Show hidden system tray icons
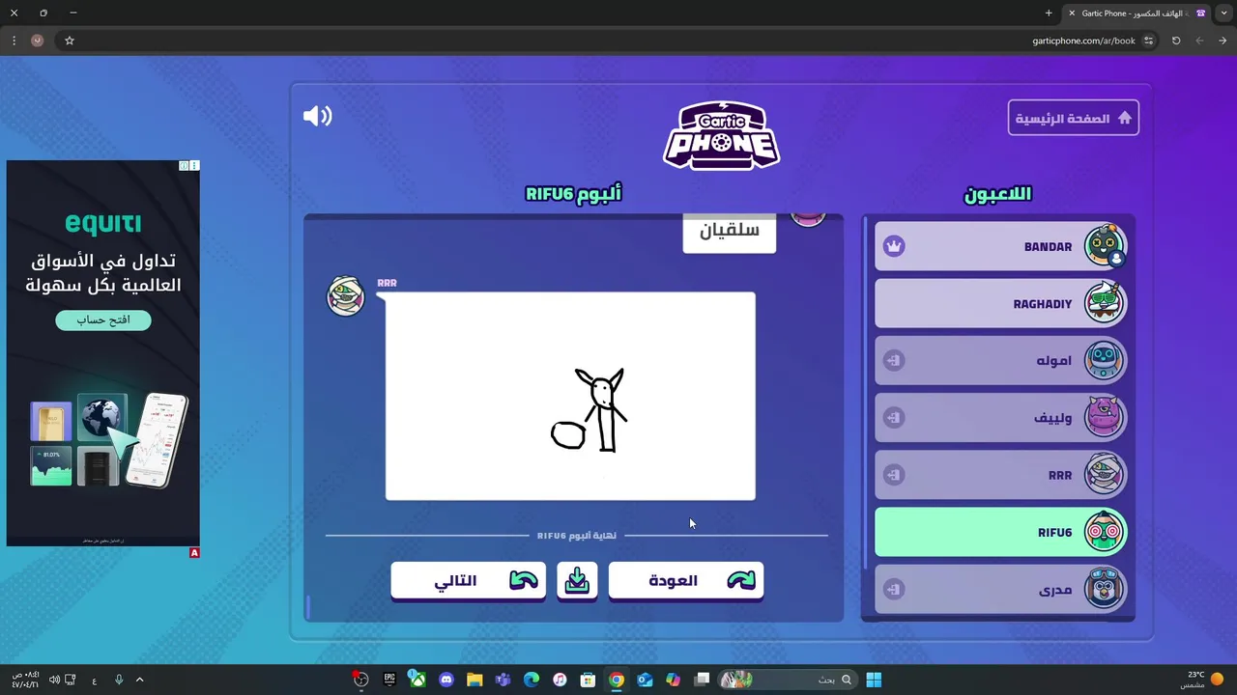 tap(139, 680)
